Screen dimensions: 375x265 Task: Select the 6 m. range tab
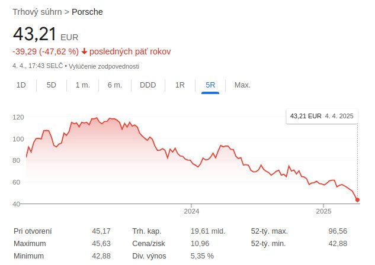tap(115, 85)
